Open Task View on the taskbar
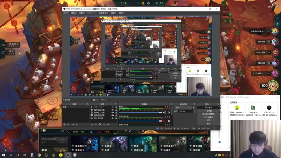The width and height of the screenshot is (281, 158). (x=25, y=155)
